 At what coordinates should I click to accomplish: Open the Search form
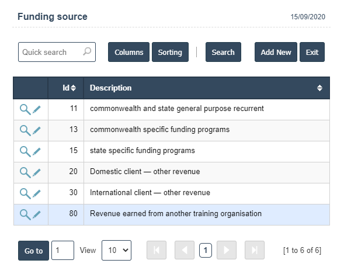(223, 52)
